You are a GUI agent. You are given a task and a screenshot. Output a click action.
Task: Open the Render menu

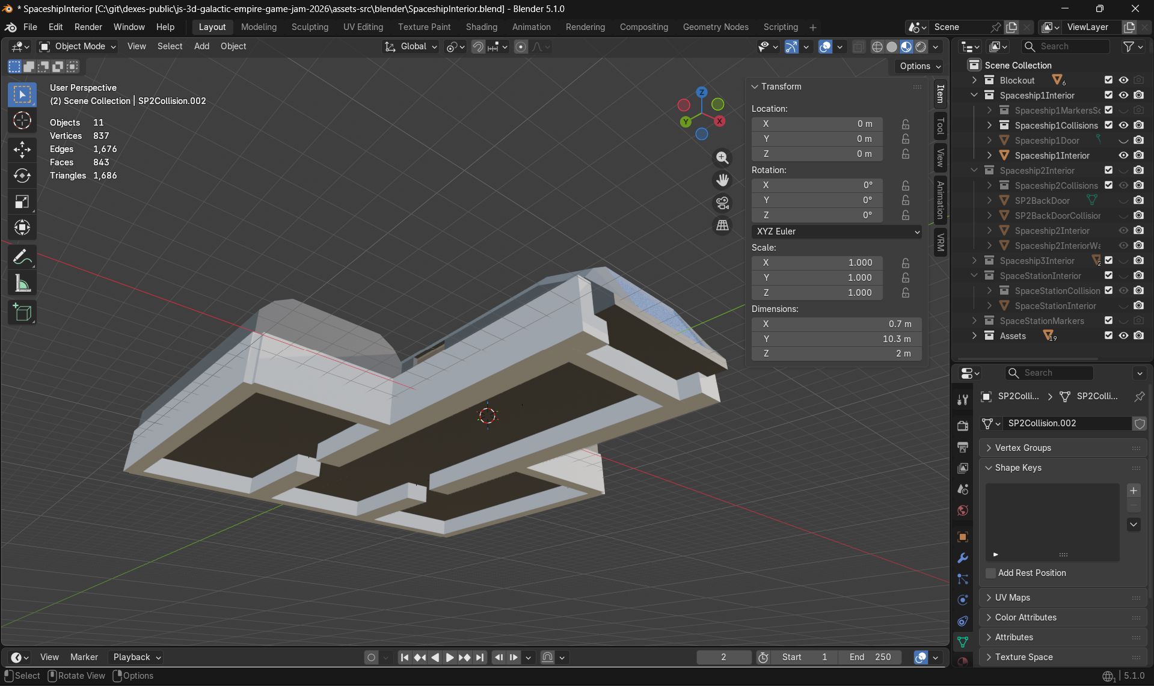(x=88, y=27)
